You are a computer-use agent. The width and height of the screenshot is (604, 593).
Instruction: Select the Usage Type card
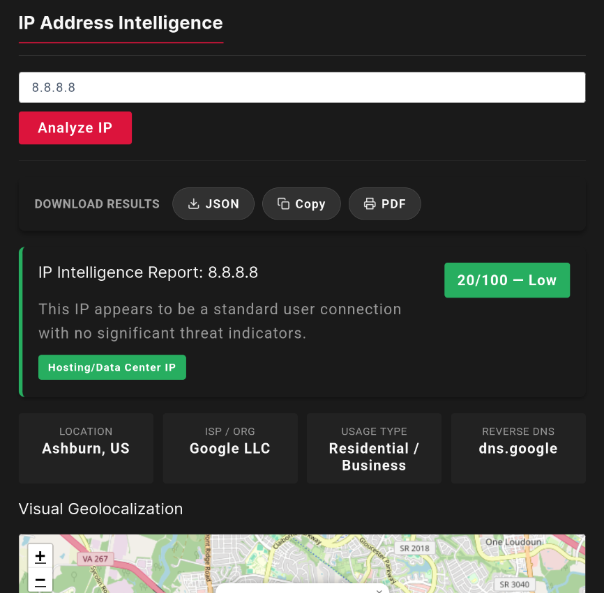point(374,448)
